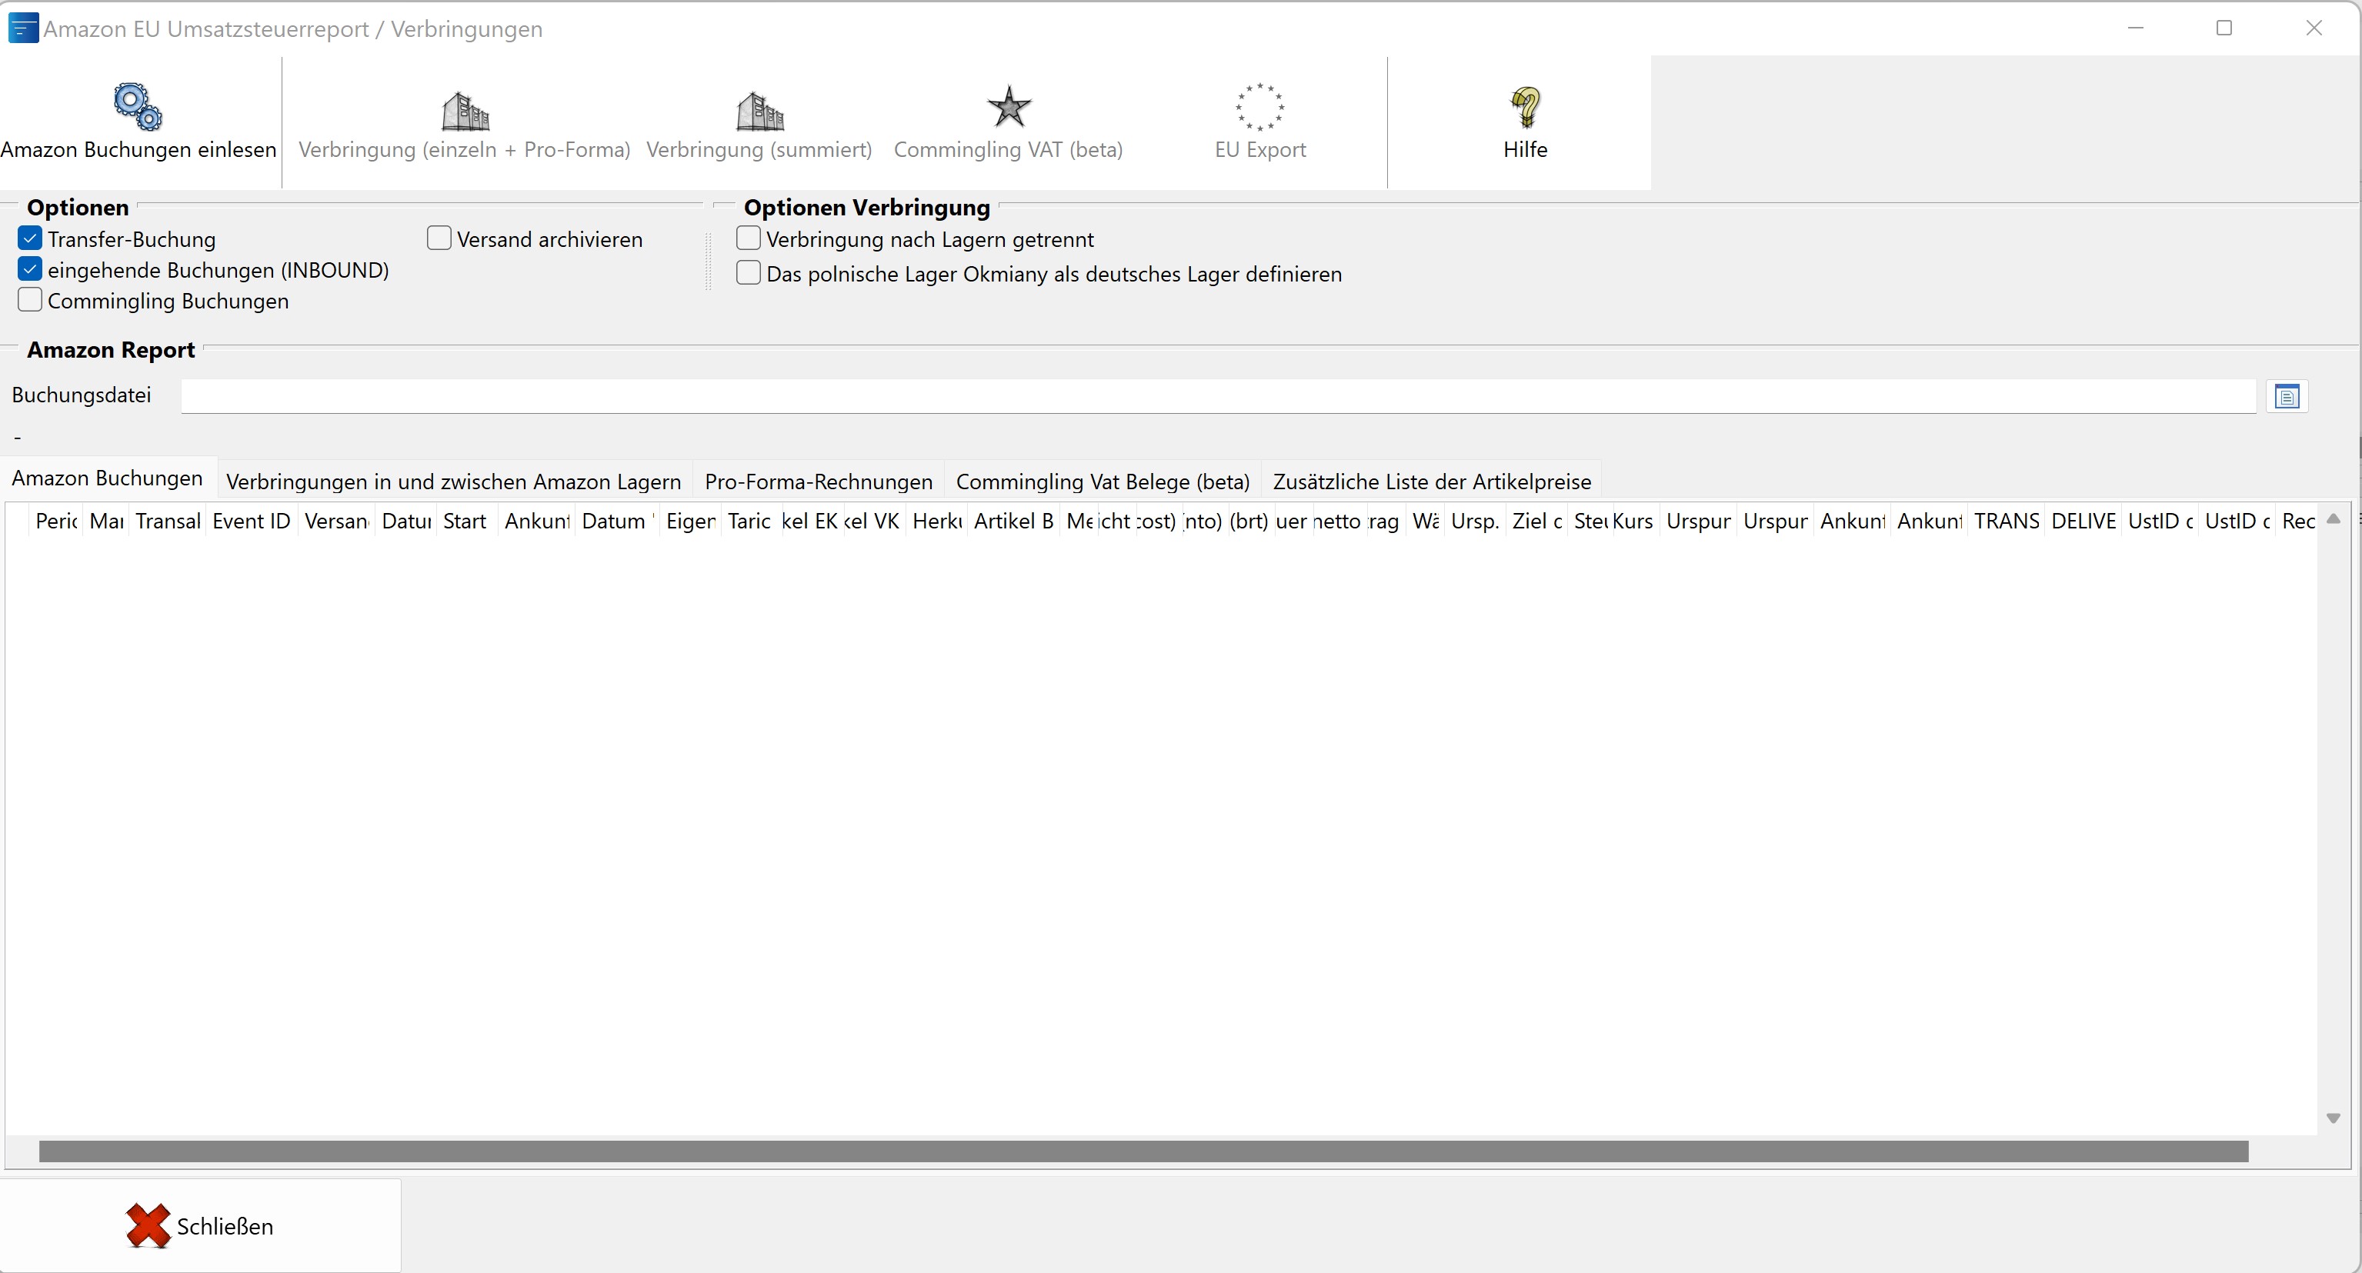
Task: Open Pro-Forma-Rechnungen tab
Action: 818,482
